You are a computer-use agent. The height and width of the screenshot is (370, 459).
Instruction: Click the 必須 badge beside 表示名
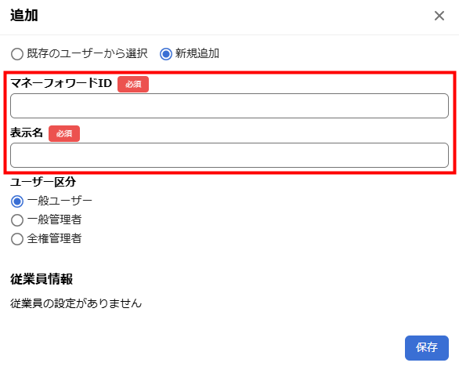pos(64,133)
